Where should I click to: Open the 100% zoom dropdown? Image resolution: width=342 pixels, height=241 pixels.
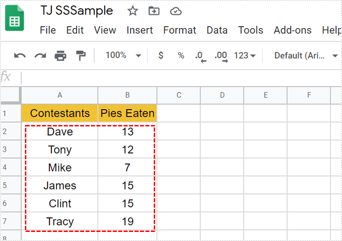[123, 55]
